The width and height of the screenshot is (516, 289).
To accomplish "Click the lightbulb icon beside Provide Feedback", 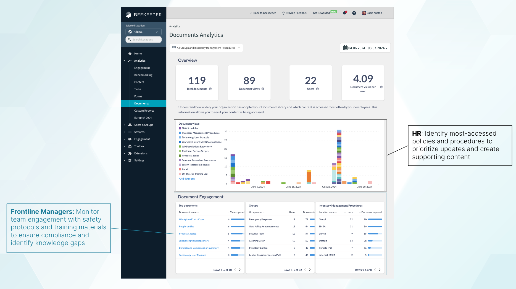I will (283, 13).
